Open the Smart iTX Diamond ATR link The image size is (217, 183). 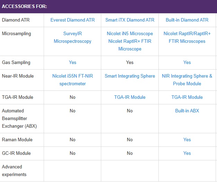(x=130, y=20)
